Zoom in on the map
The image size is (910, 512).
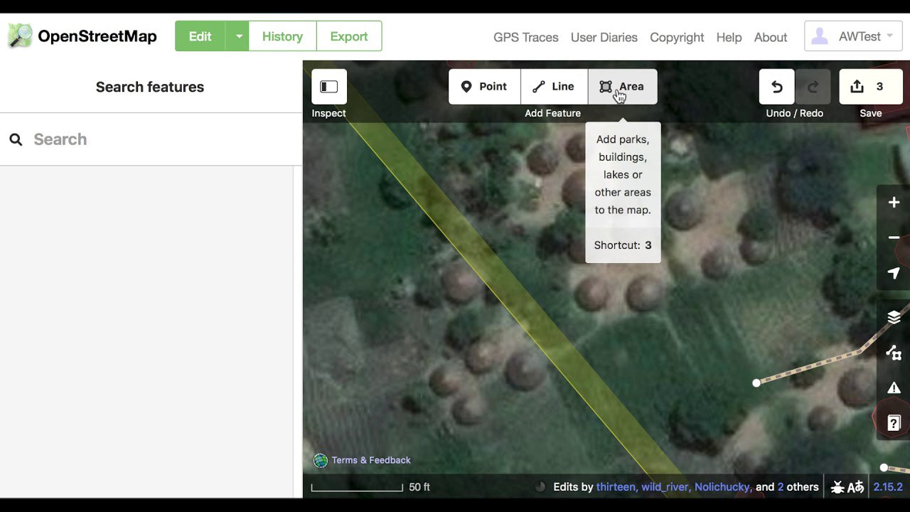tap(894, 203)
